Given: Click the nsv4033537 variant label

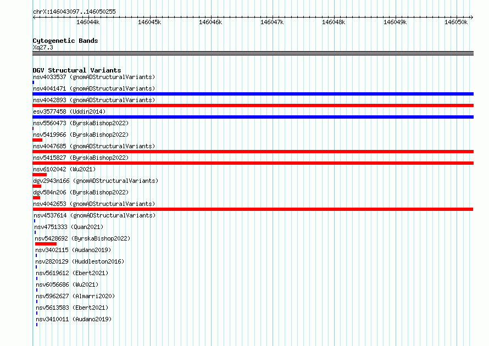Looking at the screenshot, I should 94,77.
